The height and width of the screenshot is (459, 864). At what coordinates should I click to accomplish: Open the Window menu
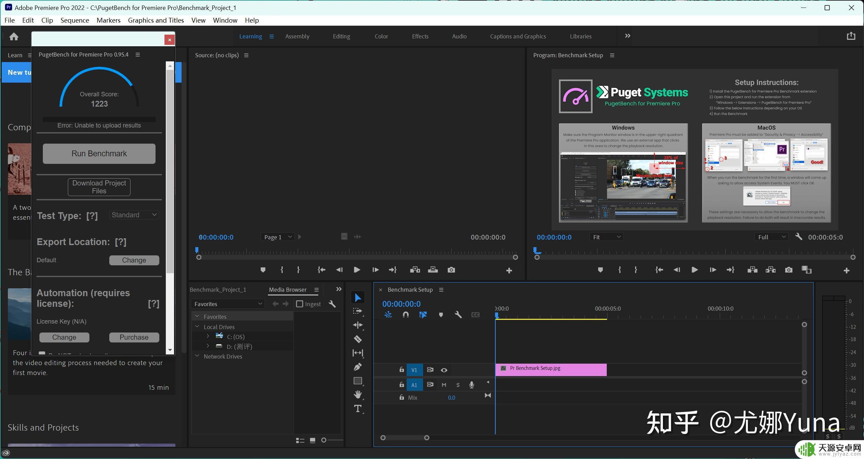[225, 20]
